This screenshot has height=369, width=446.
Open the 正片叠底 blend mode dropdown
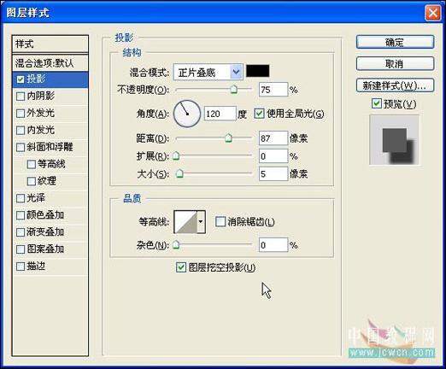point(208,72)
